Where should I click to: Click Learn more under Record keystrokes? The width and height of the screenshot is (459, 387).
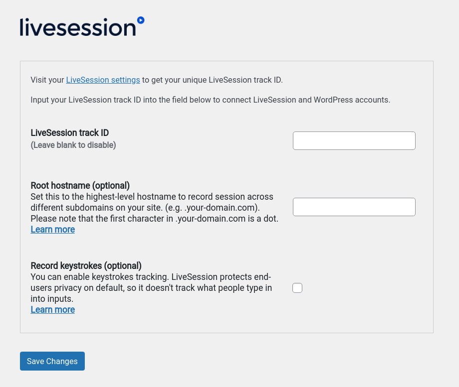click(52, 310)
